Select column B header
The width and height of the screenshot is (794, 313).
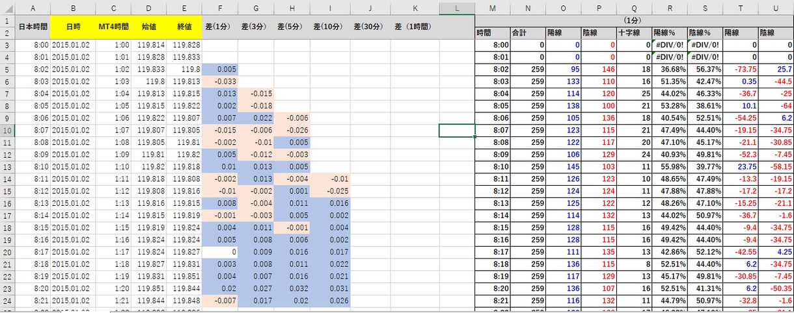tap(73, 8)
